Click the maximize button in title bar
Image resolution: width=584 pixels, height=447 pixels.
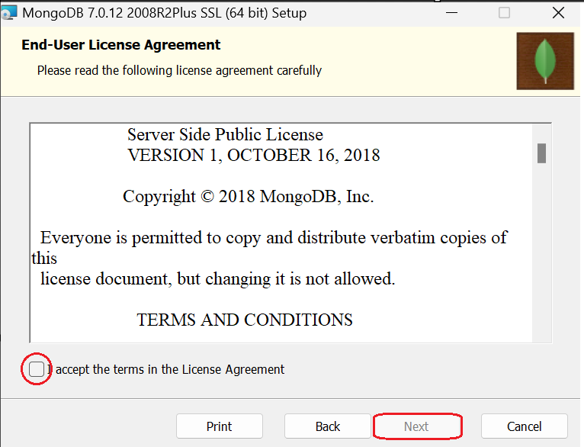click(504, 13)
